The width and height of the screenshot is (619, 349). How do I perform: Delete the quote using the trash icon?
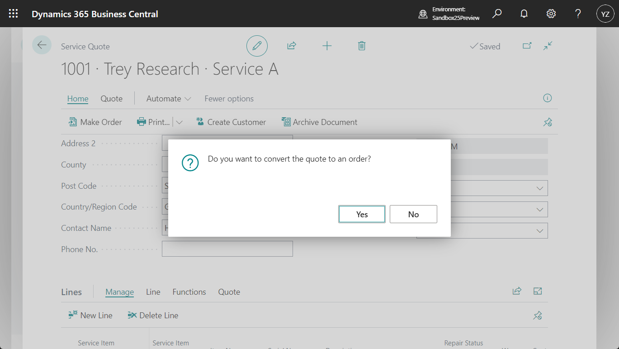[361, 45]
